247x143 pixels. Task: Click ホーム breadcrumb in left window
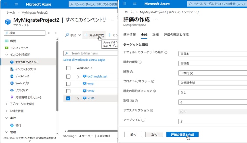[11, 13]
